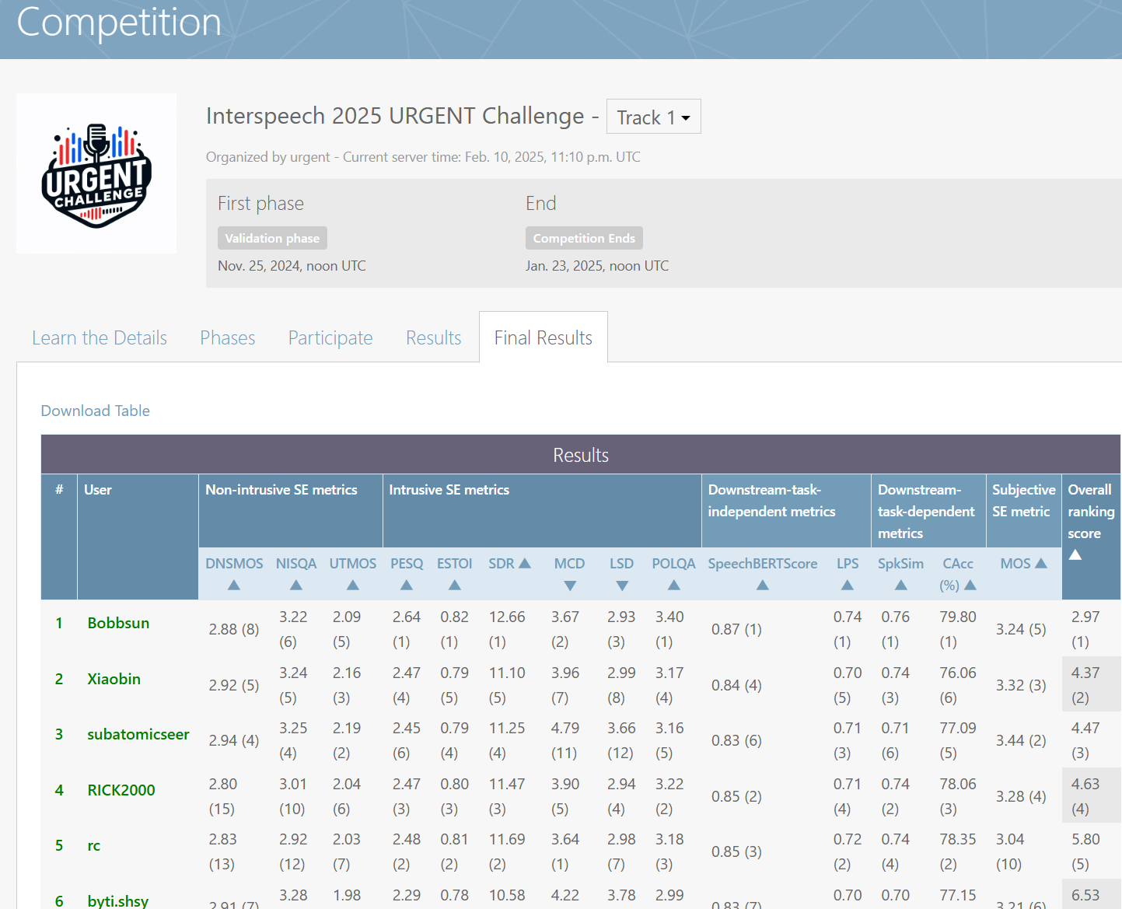Sort by MCD descending arrow
Viewport: 1122px width, 909px height.
(570, 586)
